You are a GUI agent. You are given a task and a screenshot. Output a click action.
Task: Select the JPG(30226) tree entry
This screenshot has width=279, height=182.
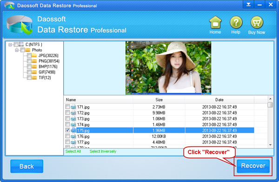[48, 56]
